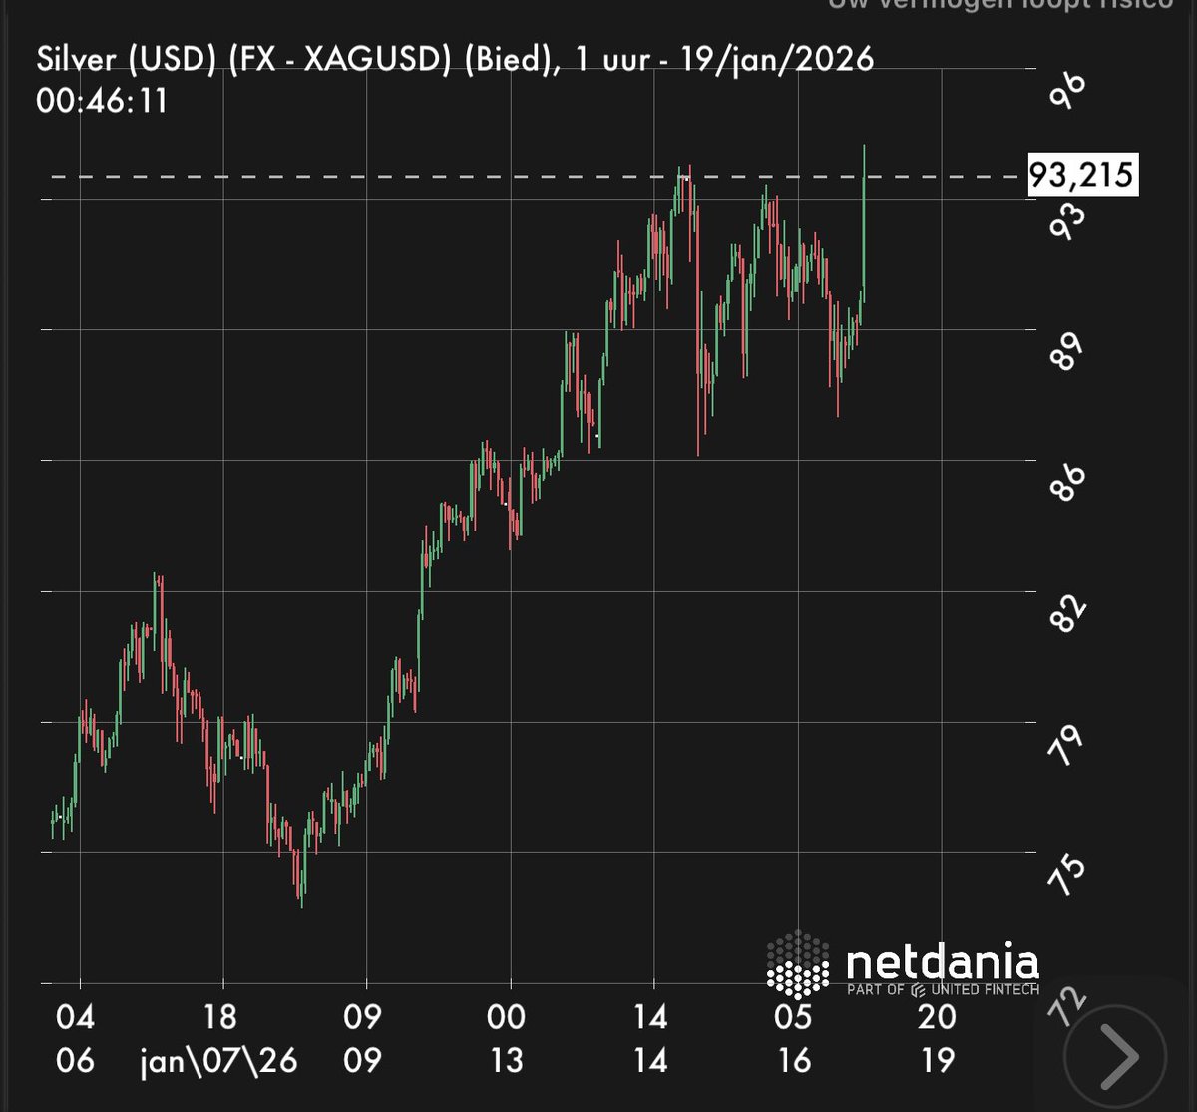Viewport: 1197px width, 1112px height.
Task: Select the 93,215 current price label
Action: pyautogui.click(x=1083, y=175)
